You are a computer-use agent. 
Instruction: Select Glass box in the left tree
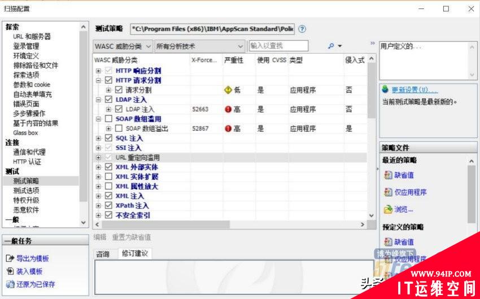click(x=25, y=133)
